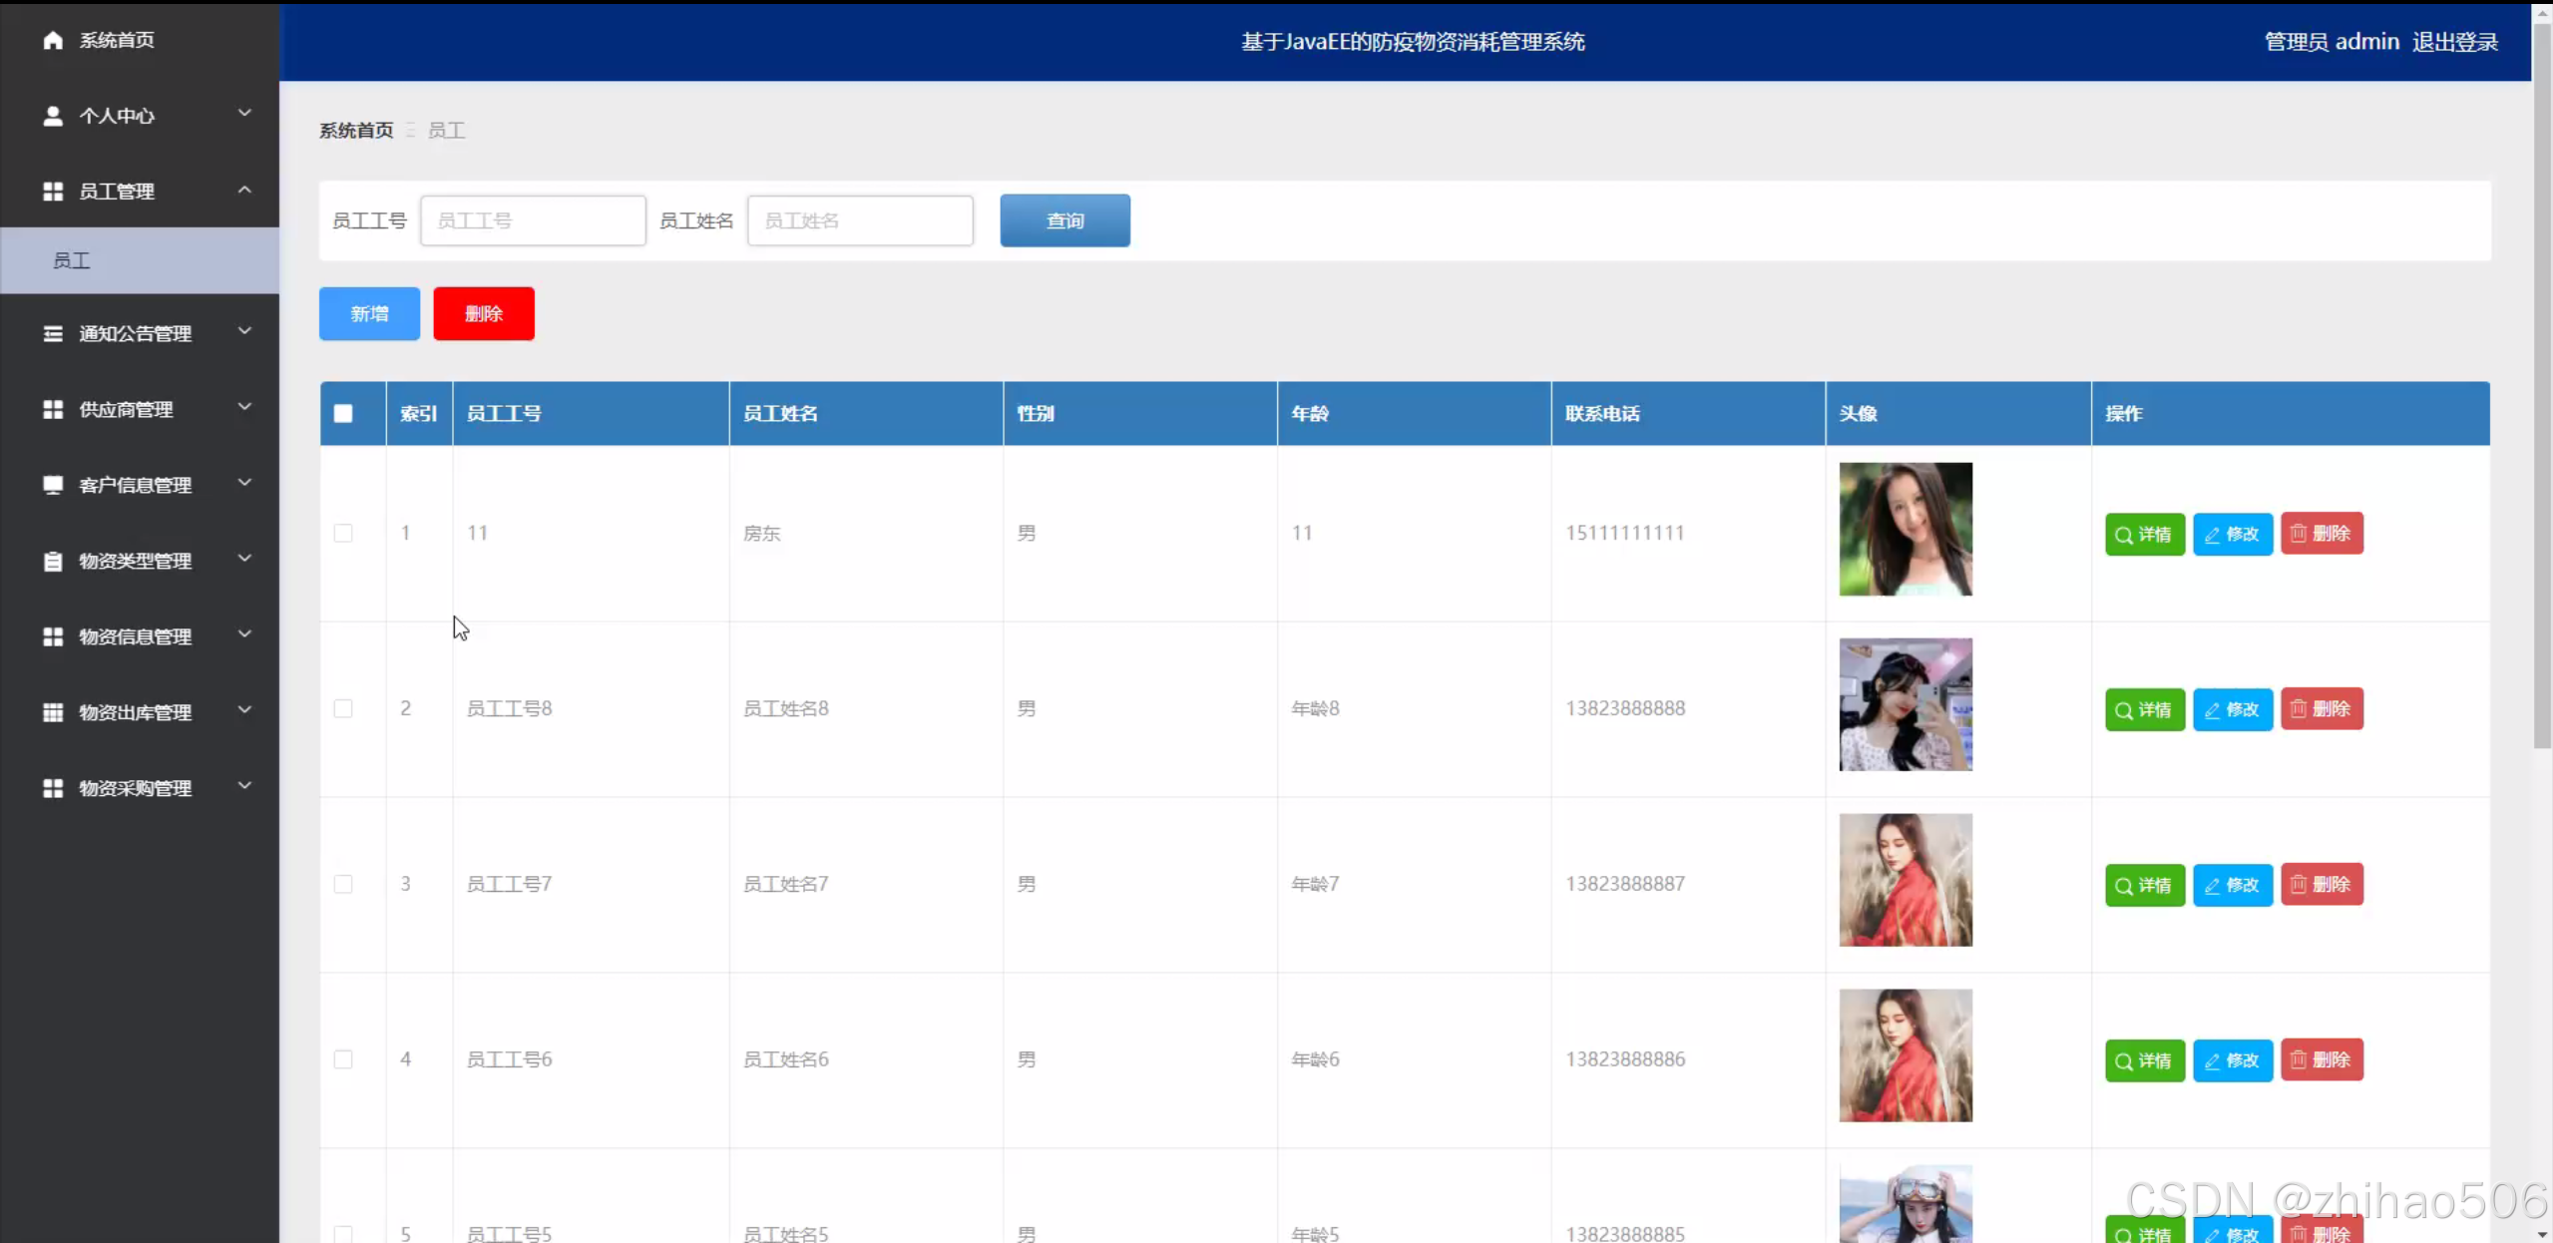Expand the 物资信息管理 chevron
The image size is (2553, 1243).
[244, 634]
